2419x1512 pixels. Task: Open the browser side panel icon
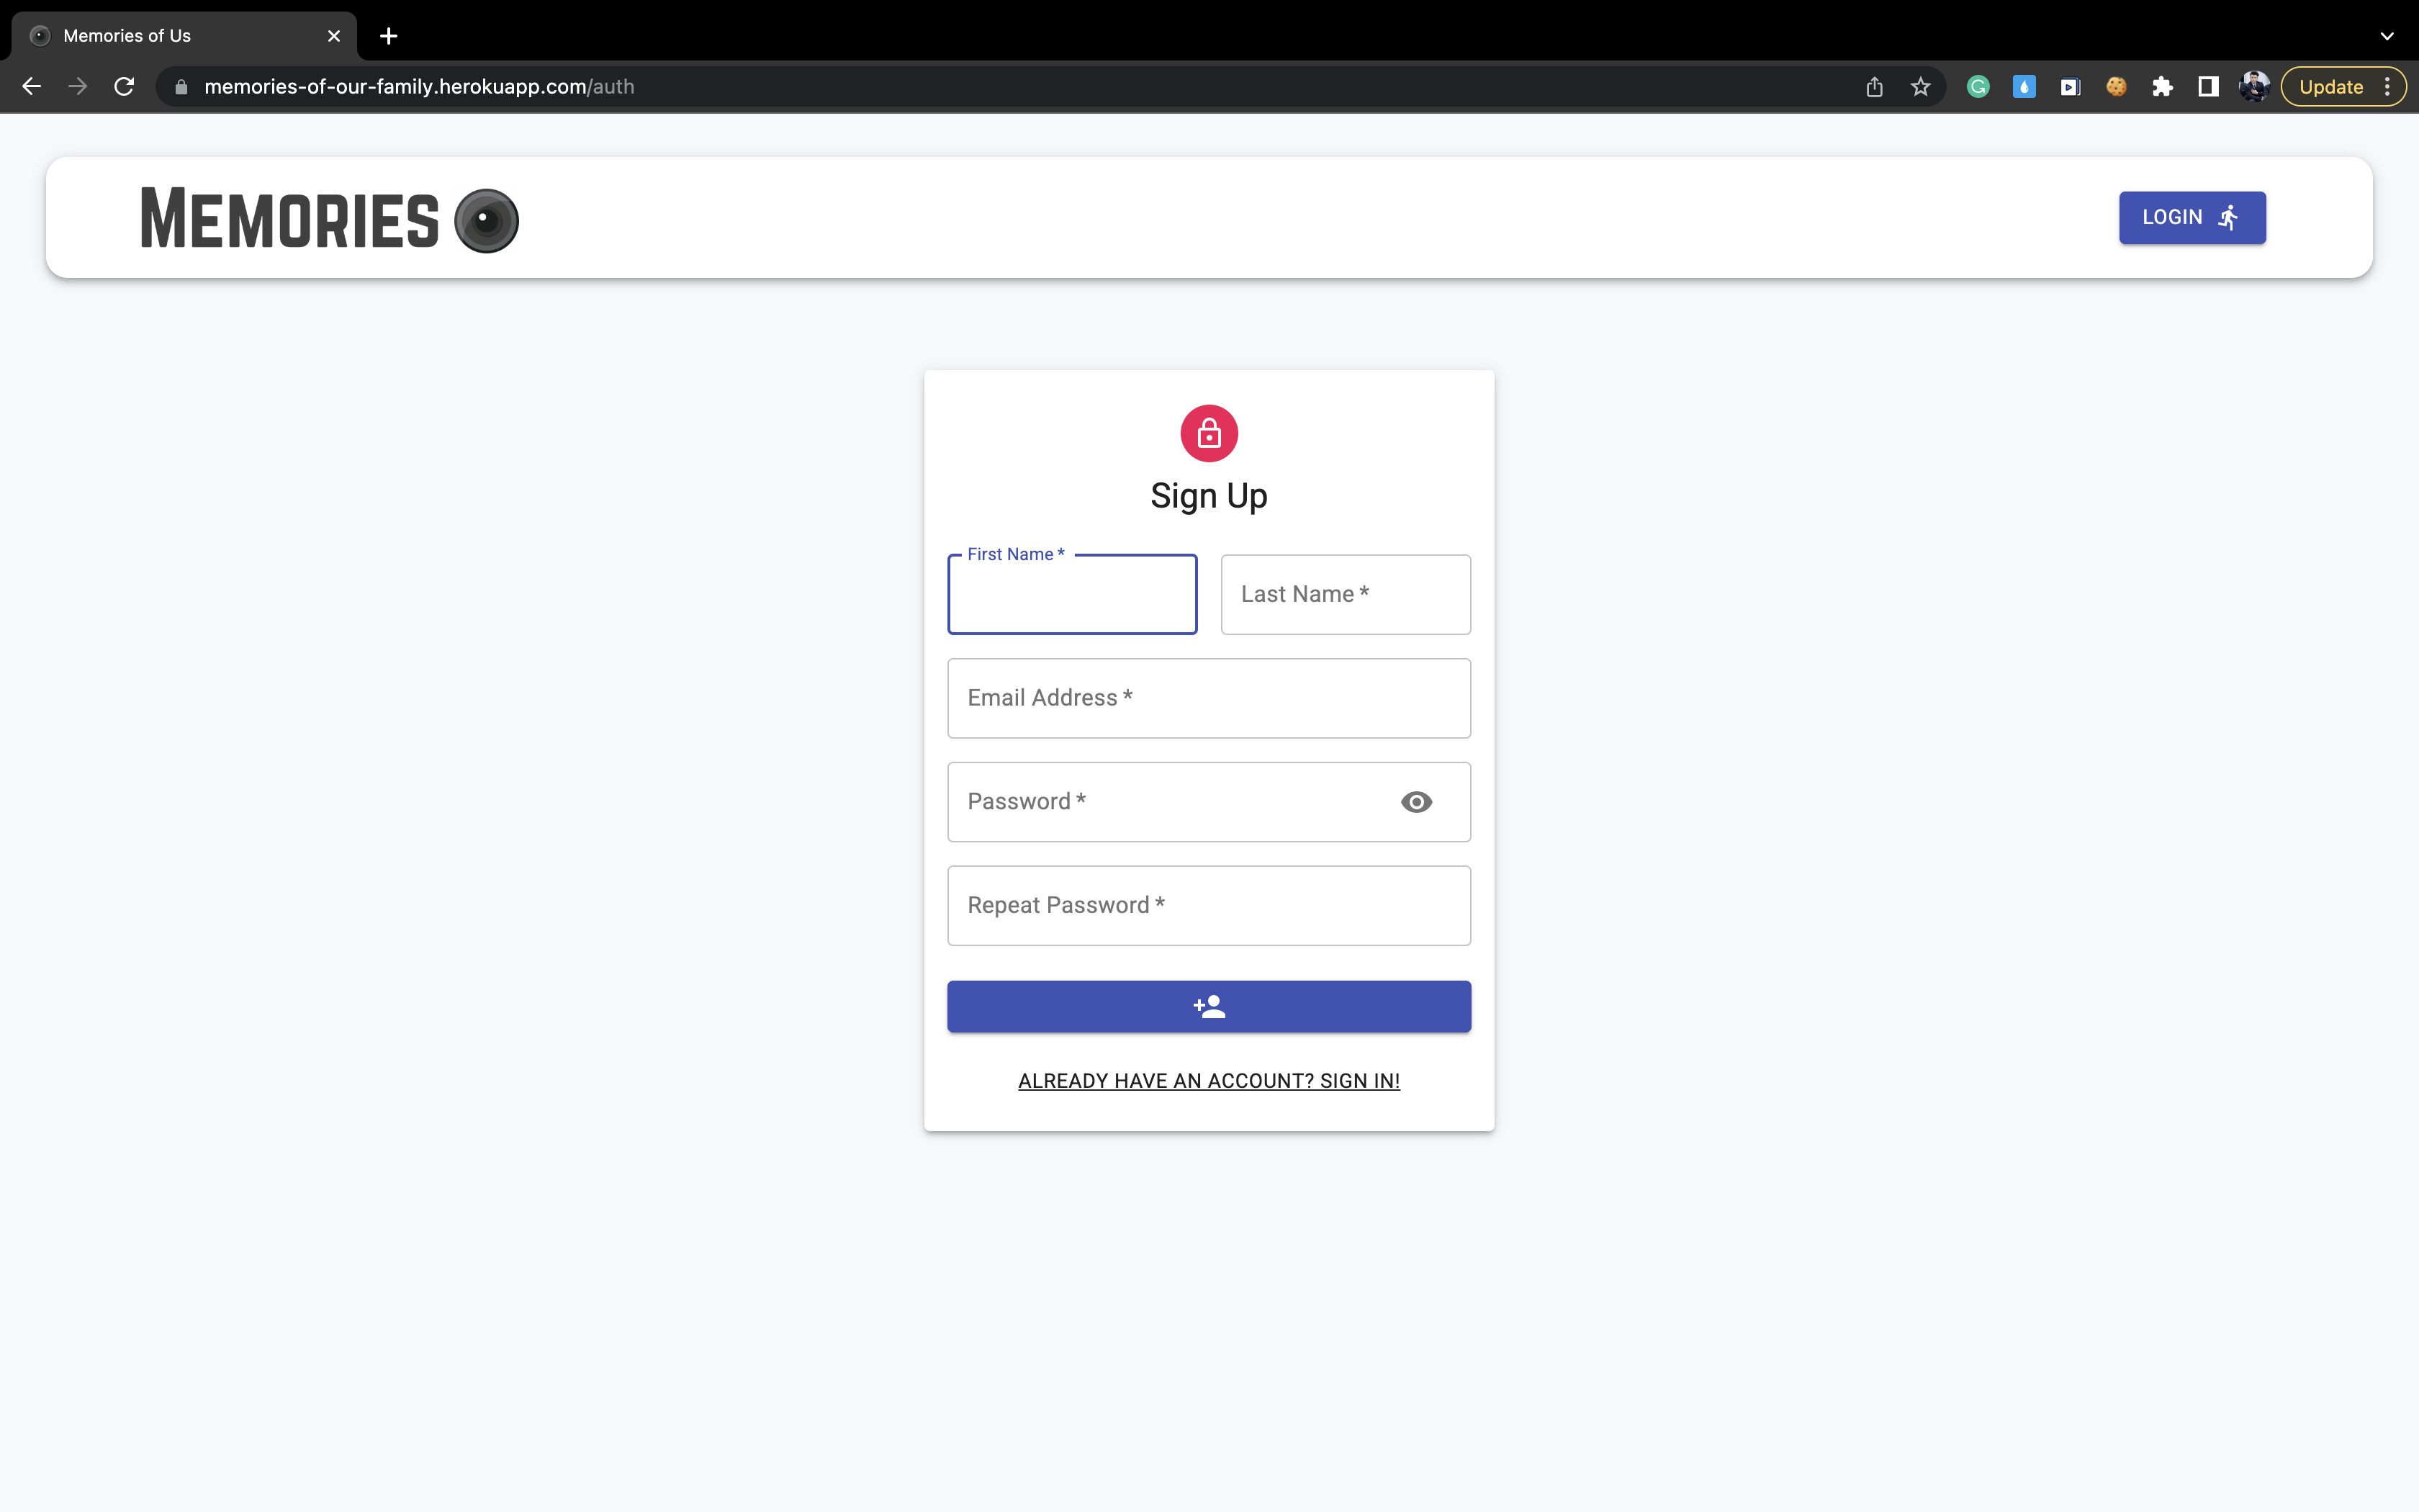pyautogui.click(x=2208, y=87)
